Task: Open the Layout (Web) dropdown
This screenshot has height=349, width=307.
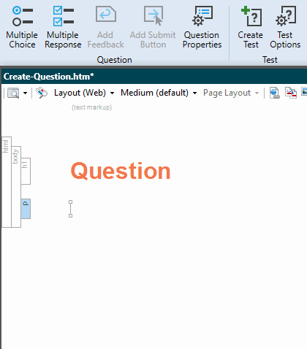Action: (84, 93)
